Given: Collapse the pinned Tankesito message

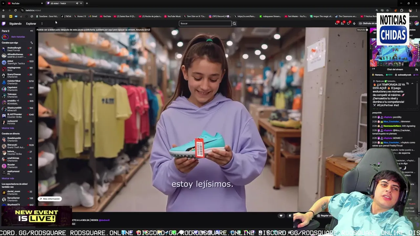Looking at the screenshot, I should coord(412,84).
